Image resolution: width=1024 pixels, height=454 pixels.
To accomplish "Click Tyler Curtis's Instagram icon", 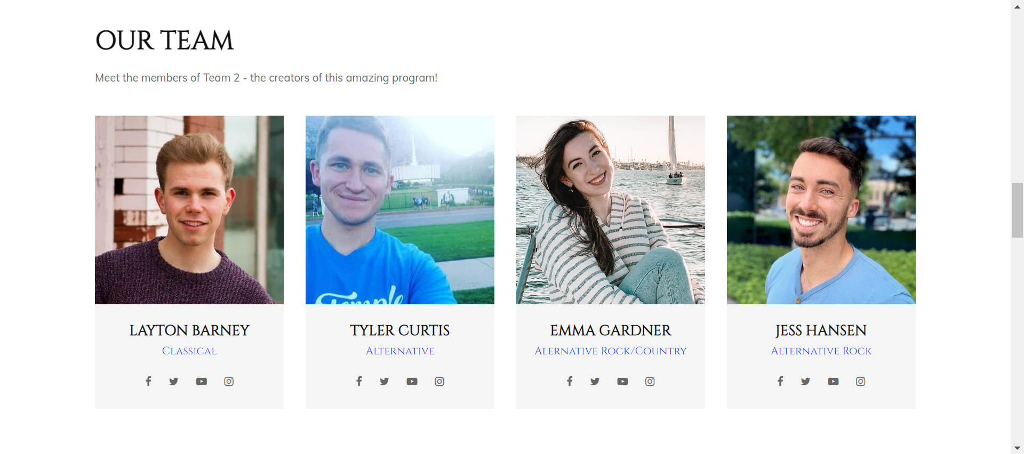I will pos(439,382).
